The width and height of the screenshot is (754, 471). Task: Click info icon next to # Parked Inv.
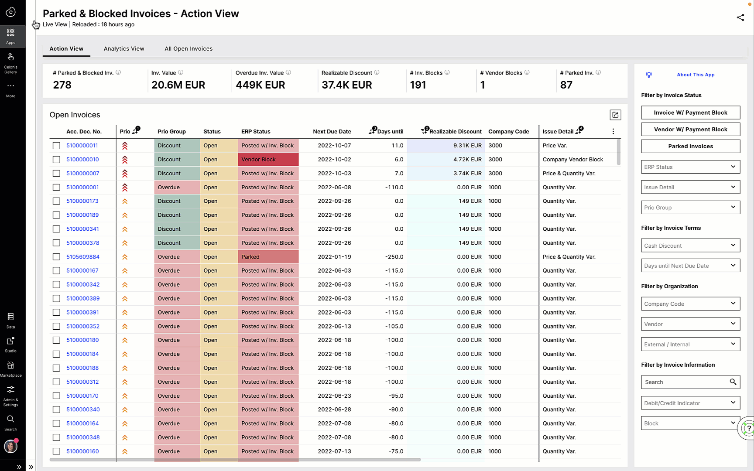pyautogui.click(x=598, y=72)
